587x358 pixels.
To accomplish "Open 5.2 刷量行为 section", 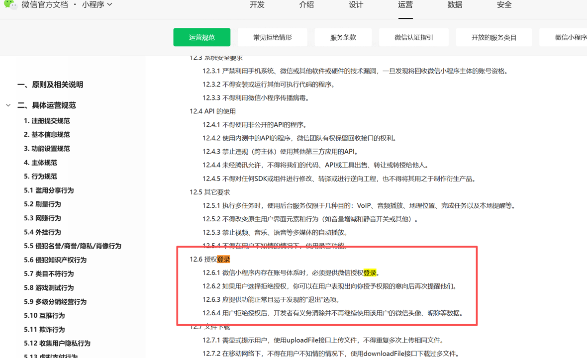I will (x=42, y=204).
